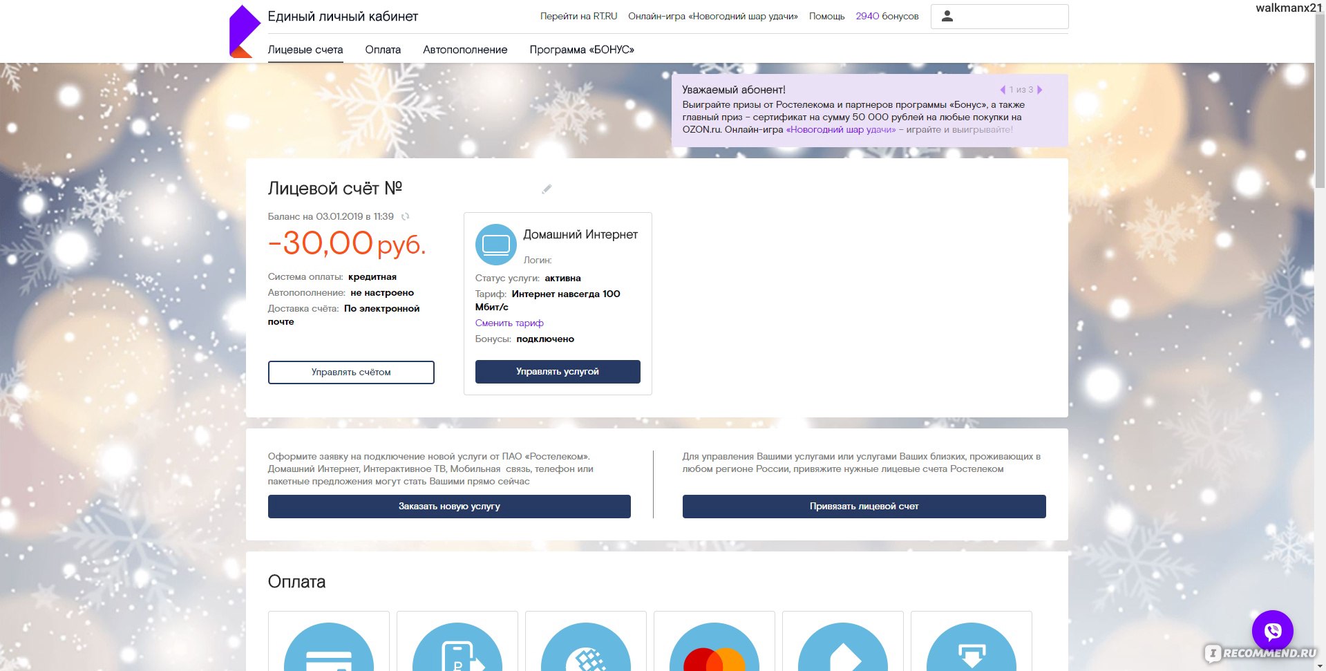Show previous notification with left arrow
1326x671 pixels.
point(1003,90)
